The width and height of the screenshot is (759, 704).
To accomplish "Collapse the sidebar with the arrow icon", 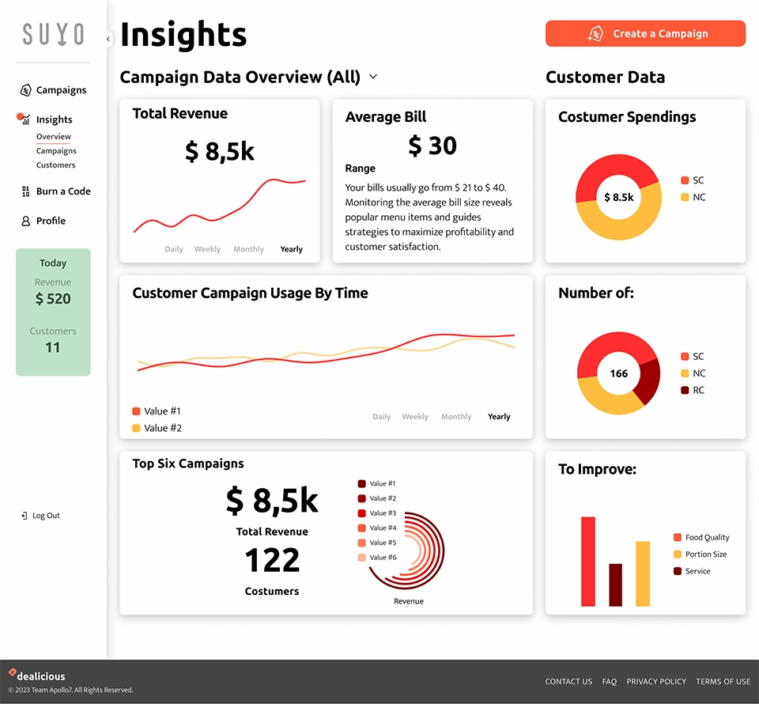I will pyautogui.click(x=108, y=38).
